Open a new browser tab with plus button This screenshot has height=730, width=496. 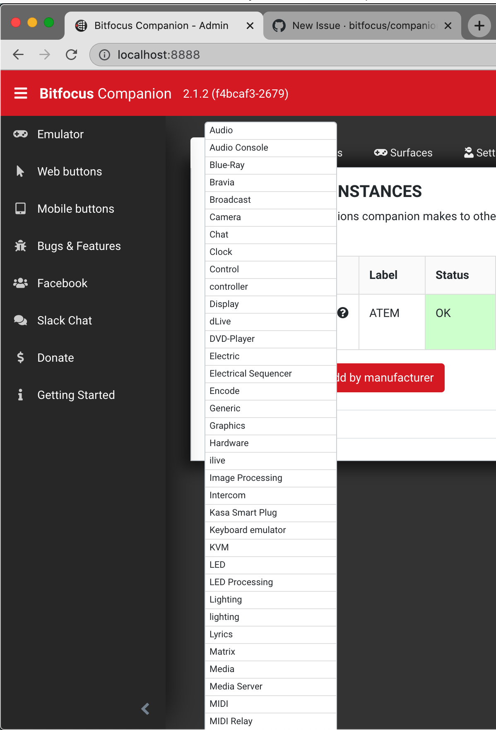(x=479, y=26)
